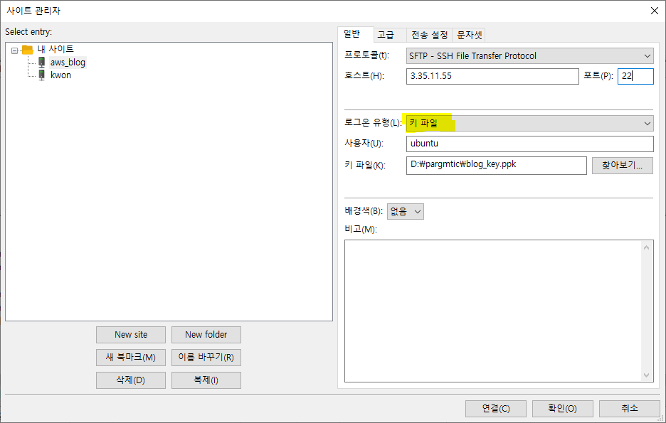This screenshot has height=423, width=666.
Task: Switch to the 고급 tab
Action: click(x=386, y=35)
